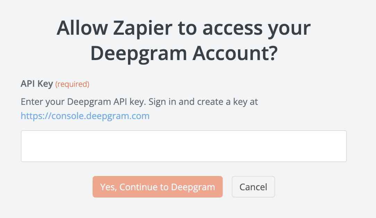Dismiss the authorization dialog with Cancel

tap(253, 187)
